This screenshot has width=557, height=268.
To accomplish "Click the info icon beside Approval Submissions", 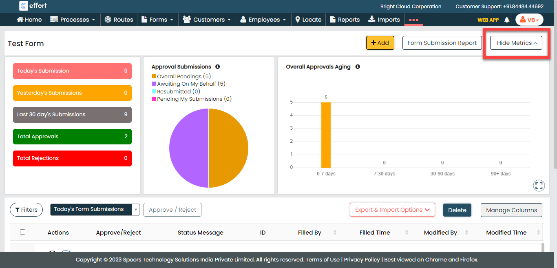I will pyautogui.click(x=218, y=66).
